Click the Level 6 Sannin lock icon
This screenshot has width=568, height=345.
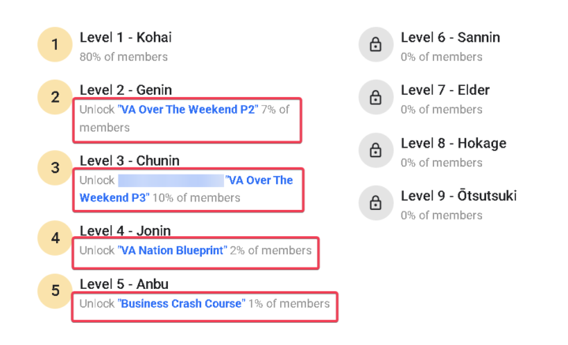tap(376, 45)
